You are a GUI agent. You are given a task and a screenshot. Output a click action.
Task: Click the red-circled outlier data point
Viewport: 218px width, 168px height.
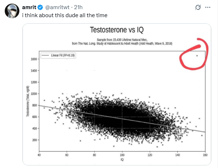(197, 56)
